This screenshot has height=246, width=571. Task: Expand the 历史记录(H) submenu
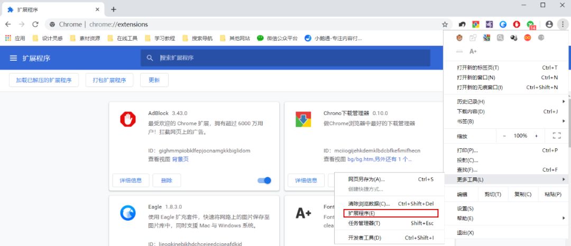506,101
